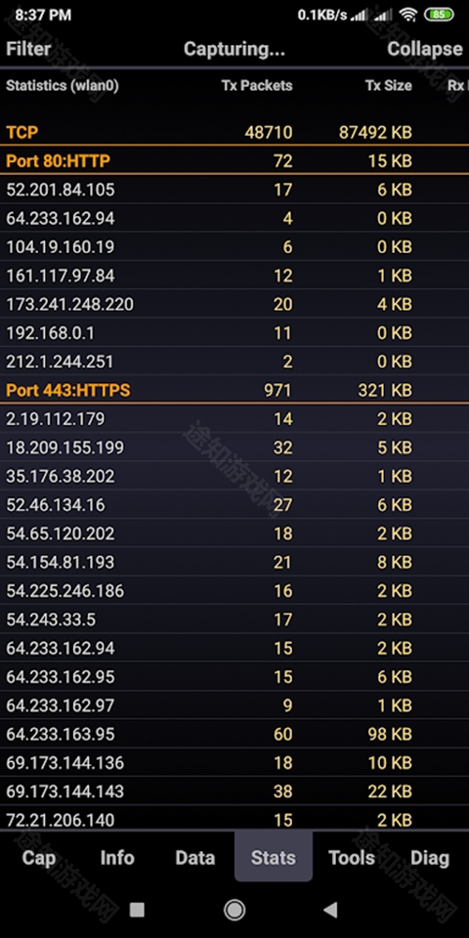Select the 64.233.163.95 row

coord(234,734)
